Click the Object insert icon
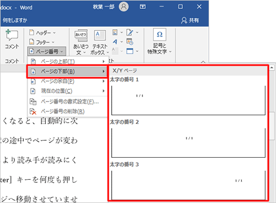Viewport: 276px width, 203px height. point(130,51)
